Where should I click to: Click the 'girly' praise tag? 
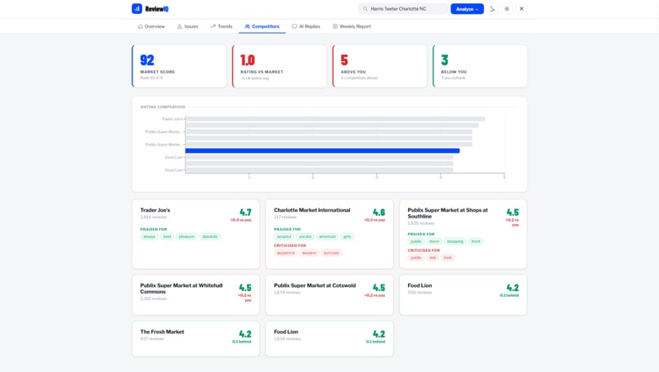[347, 236]
